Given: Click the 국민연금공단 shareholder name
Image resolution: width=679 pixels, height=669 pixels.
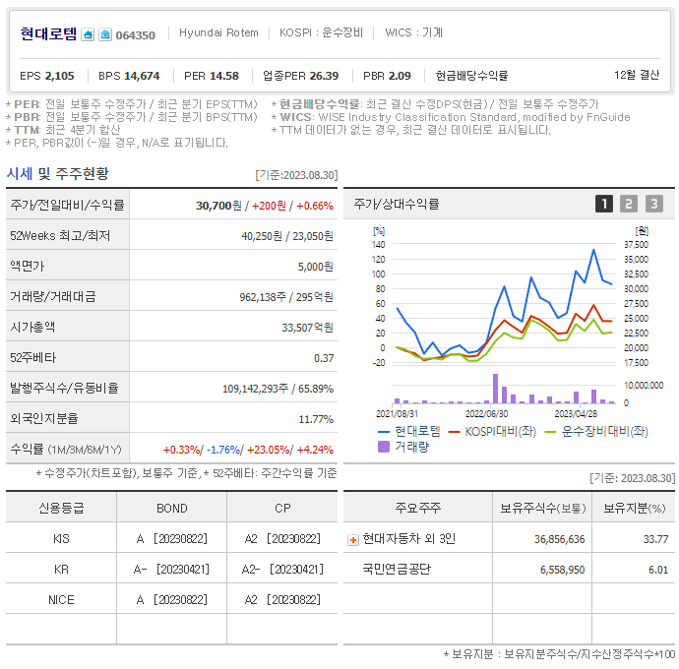Looking at the screenshot, I should click(x=397, y=569).
